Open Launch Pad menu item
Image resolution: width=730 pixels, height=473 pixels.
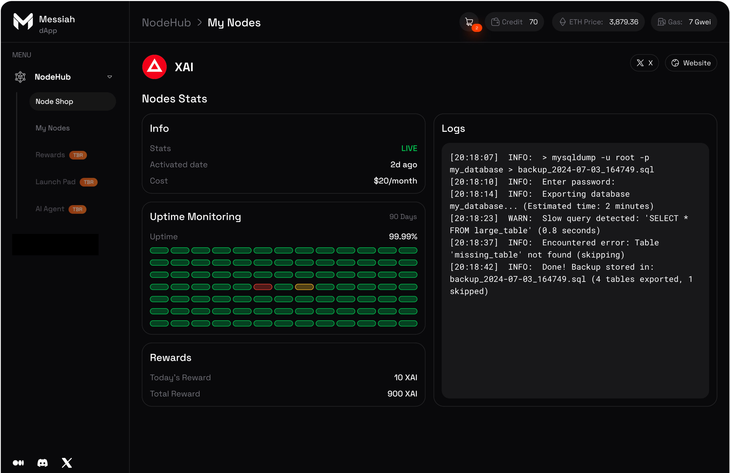pos(55,182)
